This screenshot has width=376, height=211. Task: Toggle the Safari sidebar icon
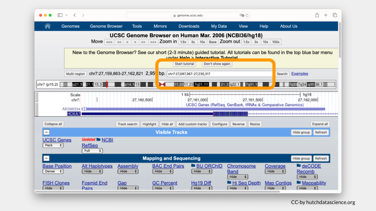tap(60, 15)
